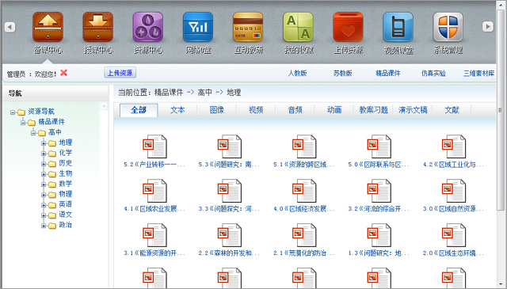Switch to the 教案习题 tab
Viewport: 507px width, 289px height.
373,110
